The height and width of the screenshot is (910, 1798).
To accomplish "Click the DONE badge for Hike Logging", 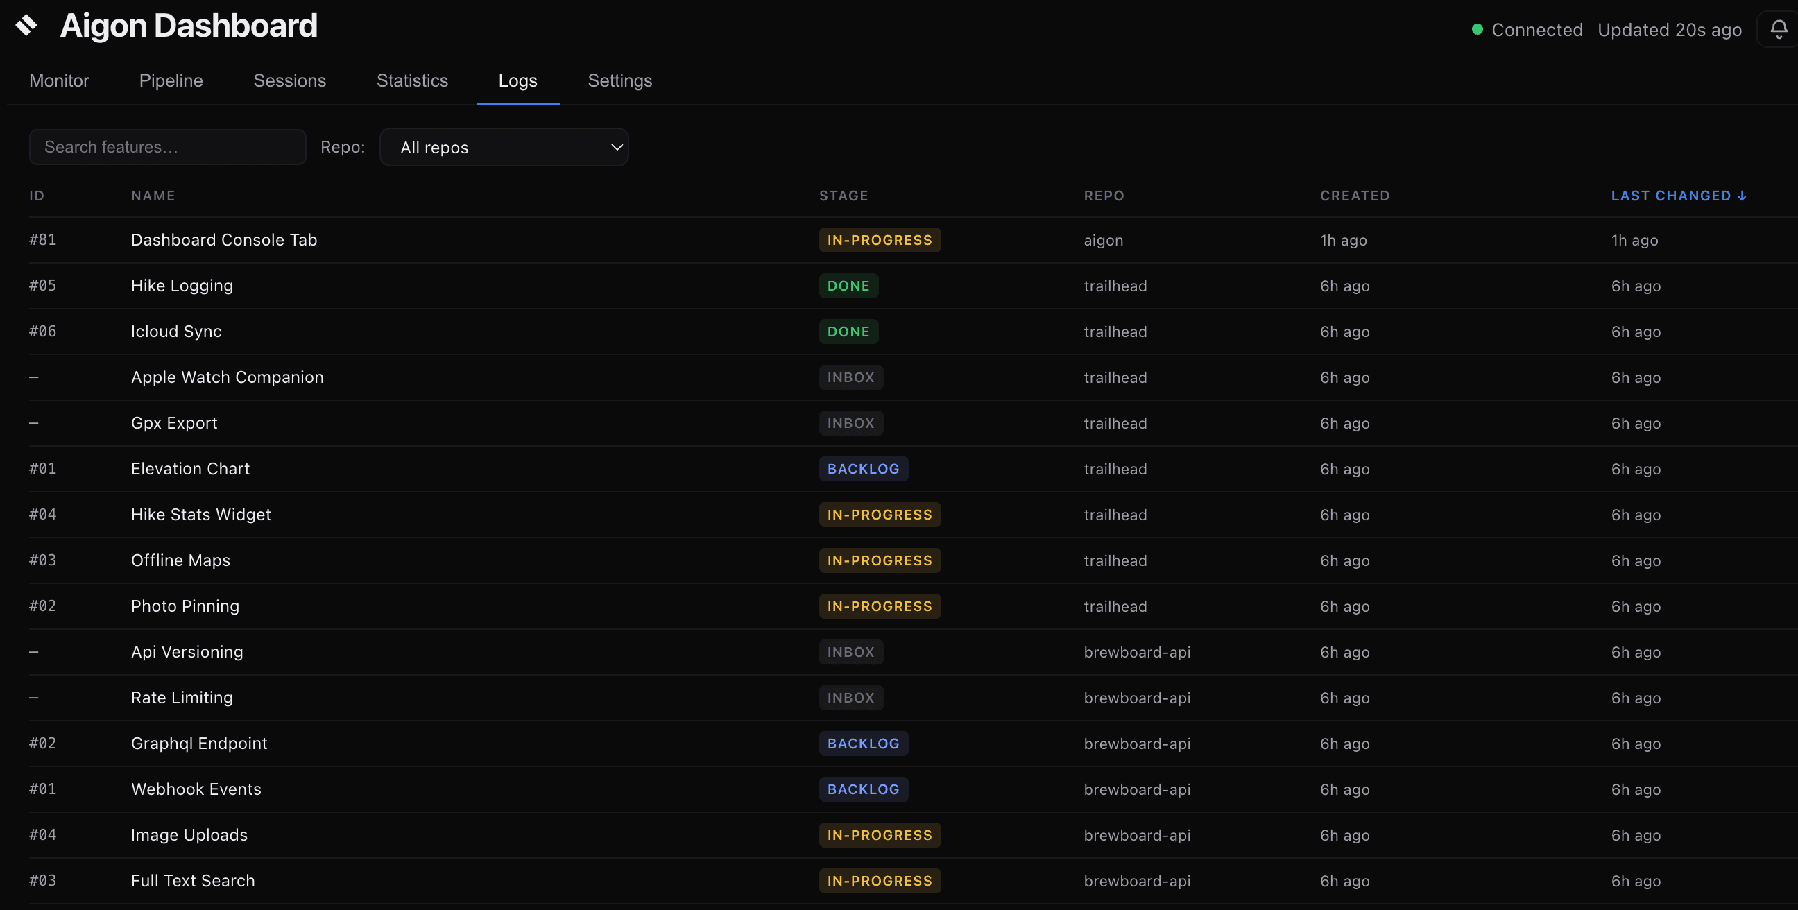I will [x=848, y=286].
